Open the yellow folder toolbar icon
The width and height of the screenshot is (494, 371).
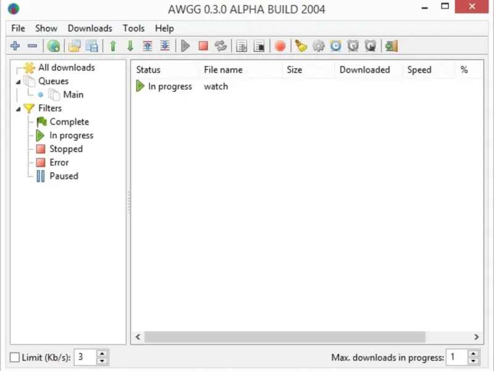(x=74, y=46)
